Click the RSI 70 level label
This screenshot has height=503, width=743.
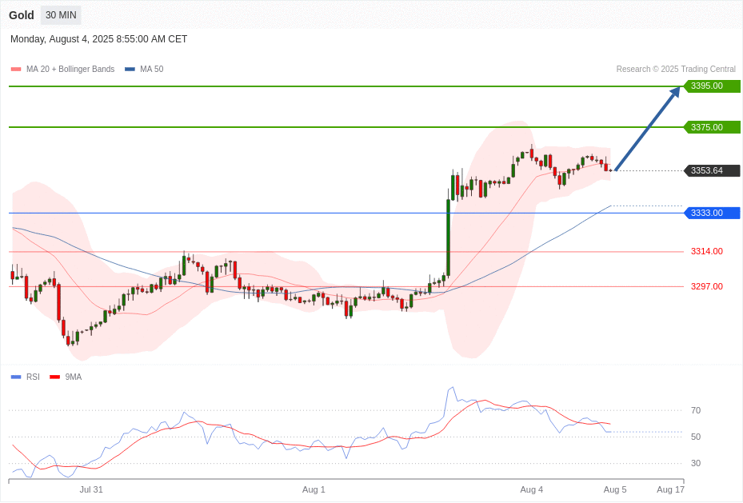696,411
